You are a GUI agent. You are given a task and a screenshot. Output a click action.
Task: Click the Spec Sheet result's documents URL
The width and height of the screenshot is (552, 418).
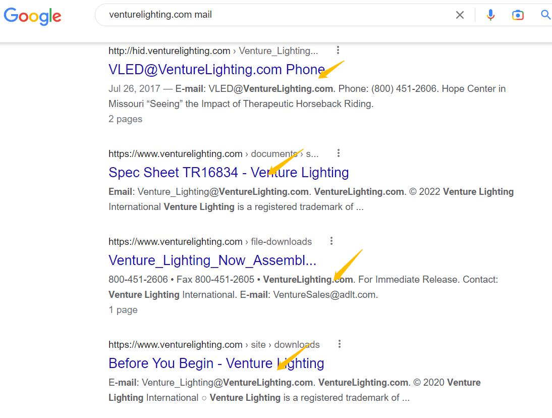coord(213,153)
